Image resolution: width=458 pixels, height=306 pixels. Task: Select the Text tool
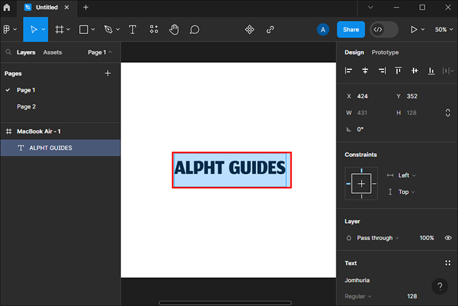pyautogui.click(x=133, y=29)
